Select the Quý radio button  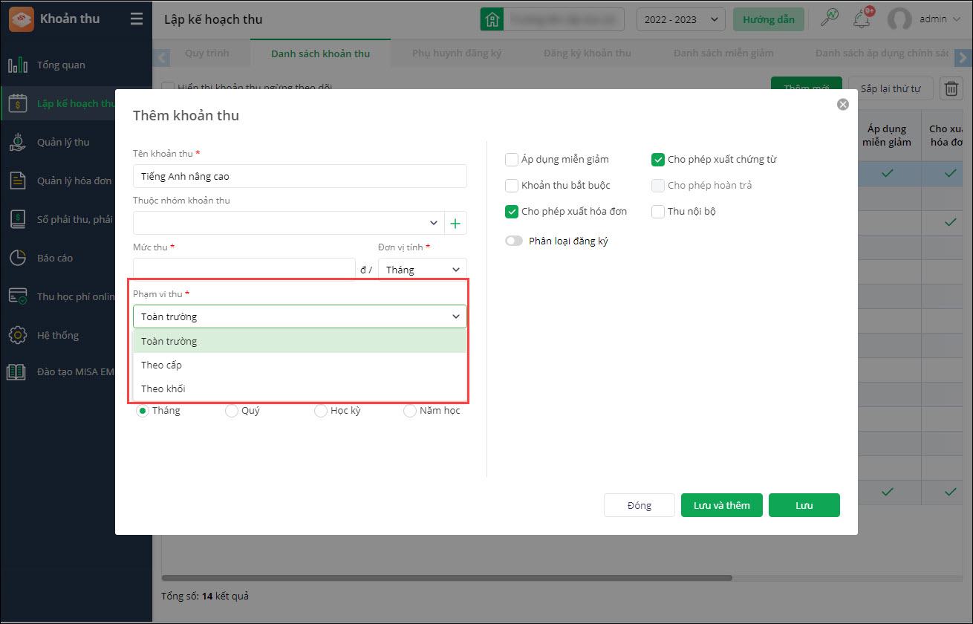point(232,410)
